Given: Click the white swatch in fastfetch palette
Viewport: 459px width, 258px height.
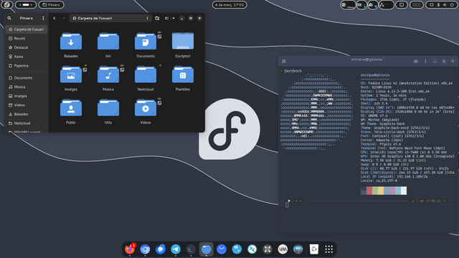Looking at the screenshot, I should click(x=404, y=191).
